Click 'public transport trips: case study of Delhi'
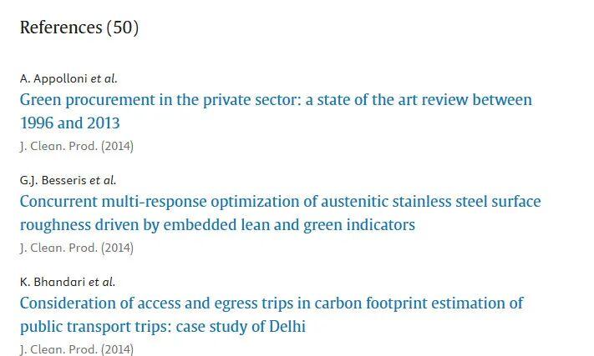Screen dimensions: 594x356 (x=163, y=327)
